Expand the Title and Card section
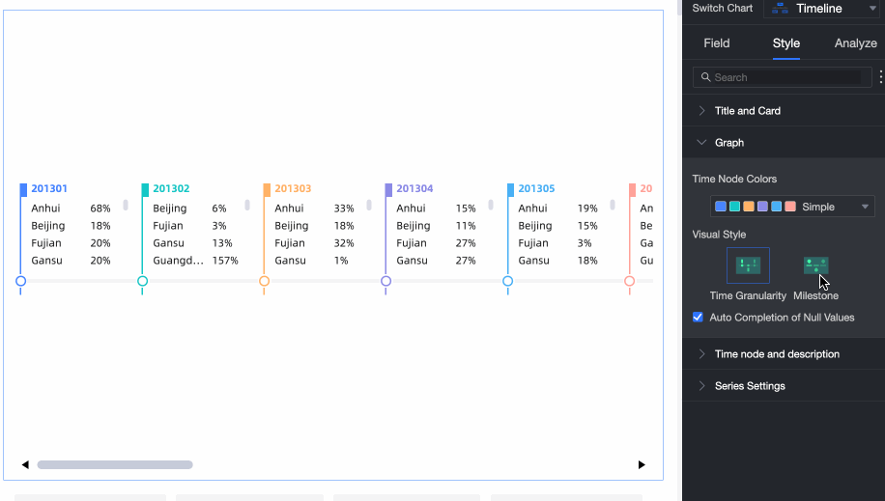The height and width of the screenshot is (501, 885). click(747, 111)
